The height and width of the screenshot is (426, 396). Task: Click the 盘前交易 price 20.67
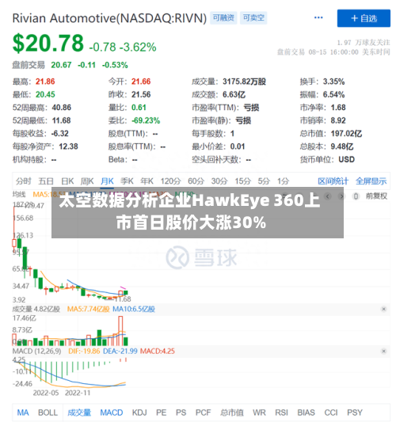(61, 65)
